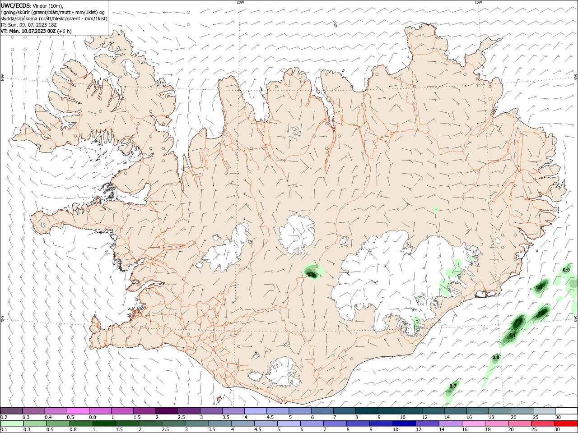The width and height of the screenshot is (578, 433).
Task: Click the 1.7 precipitation value on the map
Action: 519,321
